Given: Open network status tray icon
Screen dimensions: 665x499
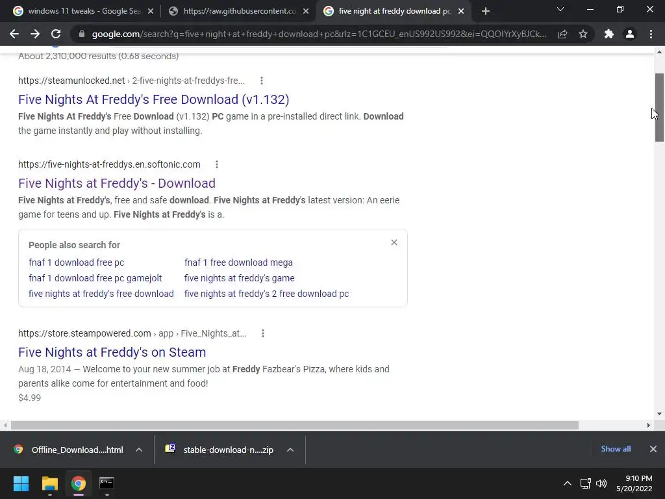Looking at the screenshot, I should point(586,483).
